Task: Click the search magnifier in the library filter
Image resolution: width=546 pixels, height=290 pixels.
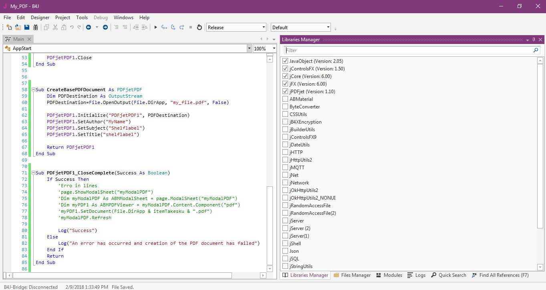Action: click(536, 50)
